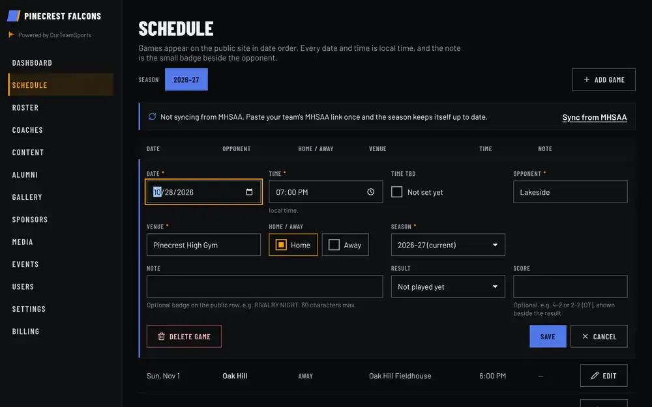The height and width of the screenshot is (407, 652).
Task: Save the game edits
Action: 548,337
